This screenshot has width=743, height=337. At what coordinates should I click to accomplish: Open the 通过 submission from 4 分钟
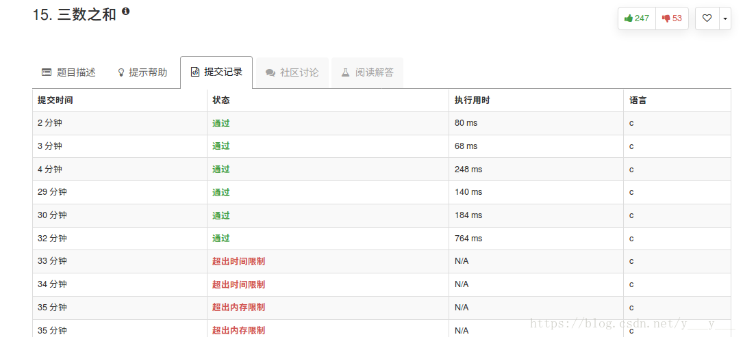(221, 169)
